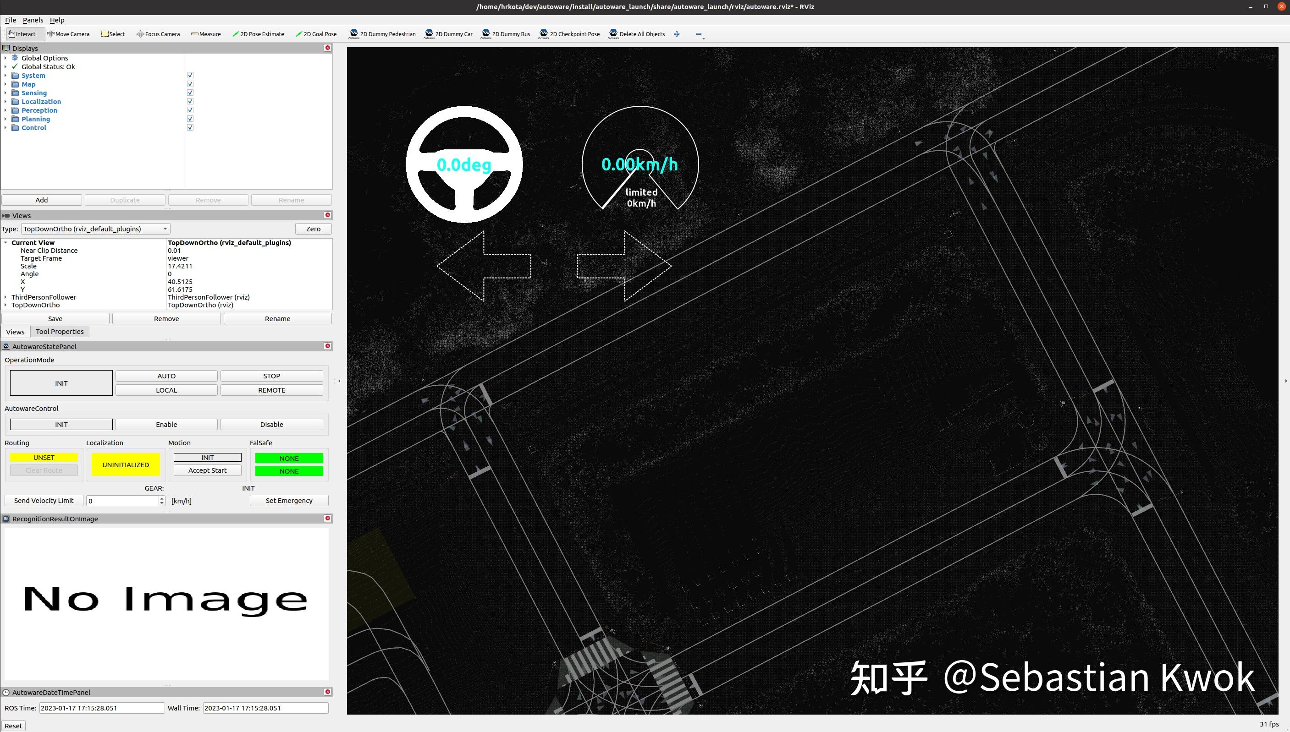Select the 2D Goal Pose tool

(x=316, y=34)
